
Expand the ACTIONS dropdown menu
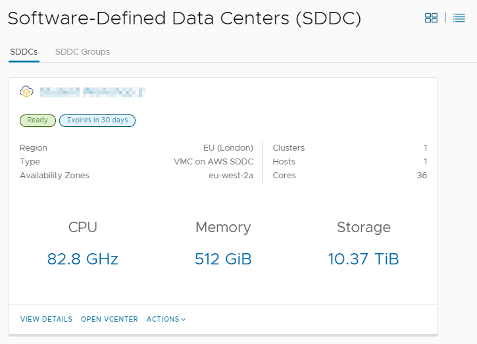[x=166, y=319]
